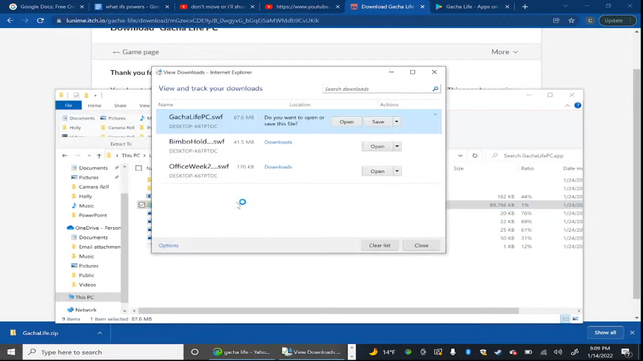Open the Windows Start menu
The image size is (643, 361).
click(x=11, y=352)
